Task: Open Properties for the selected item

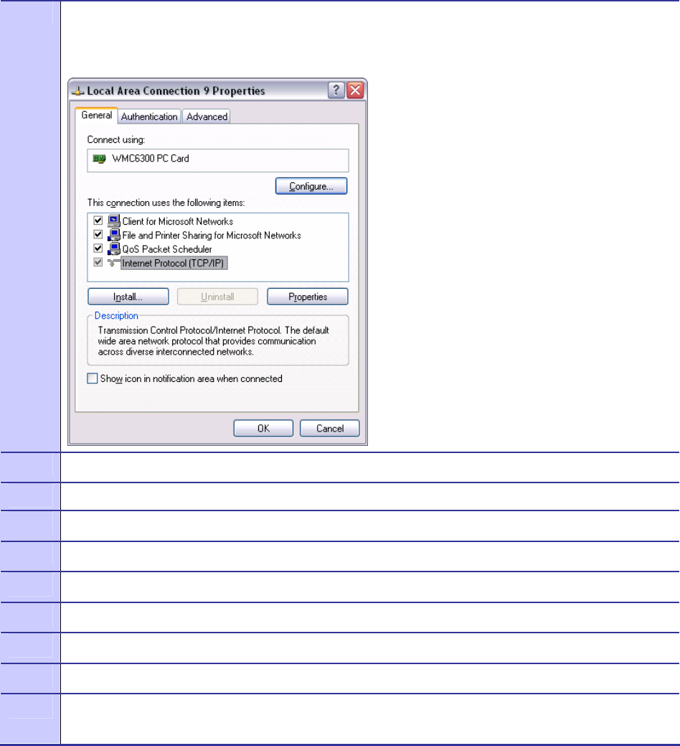Action: click(308, 297)
